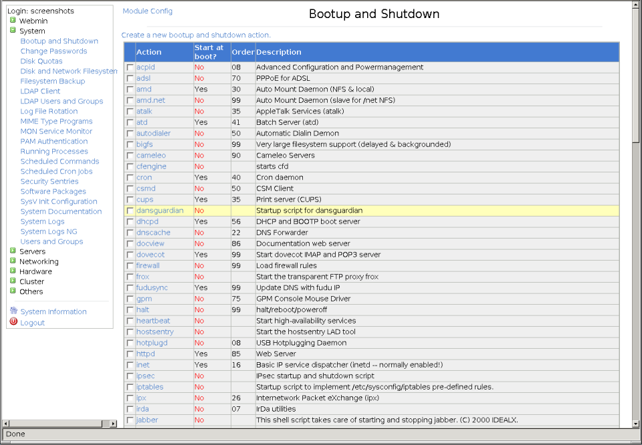Open Bootup and Shutdown in the sidebar
Screen dimensions: 642x445
60,41
